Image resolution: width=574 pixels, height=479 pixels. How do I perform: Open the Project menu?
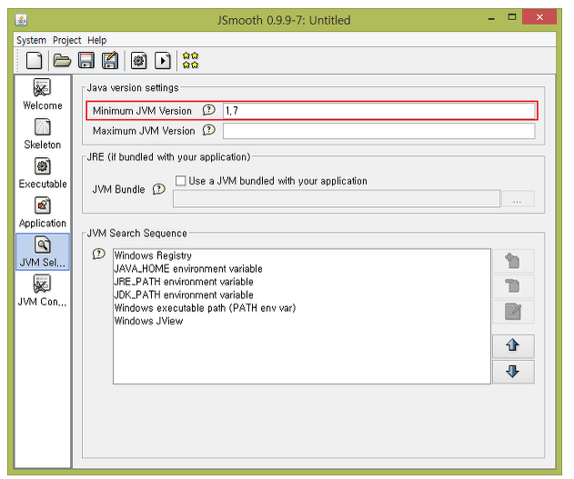tap(66, 40)
